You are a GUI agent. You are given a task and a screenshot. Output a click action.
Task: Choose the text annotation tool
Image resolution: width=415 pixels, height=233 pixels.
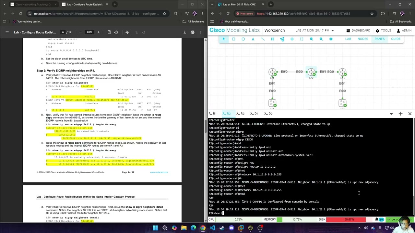pyautogui.click(x=253, y=39)
